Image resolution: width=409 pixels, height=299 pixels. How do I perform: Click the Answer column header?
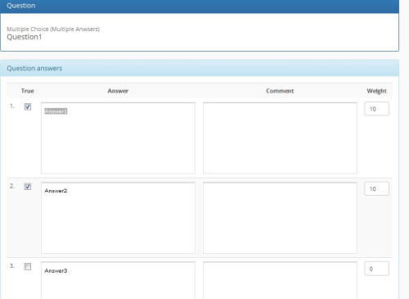[118, 91]
